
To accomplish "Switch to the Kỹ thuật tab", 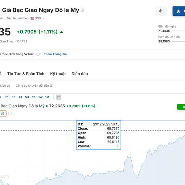I will click(58, 74).
